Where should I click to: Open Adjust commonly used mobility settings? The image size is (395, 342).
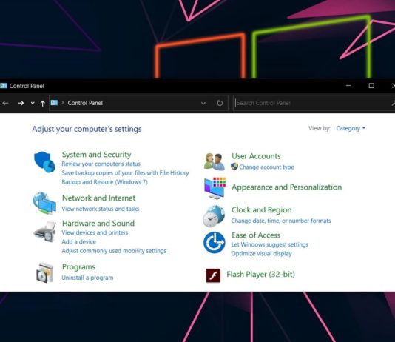114,251
